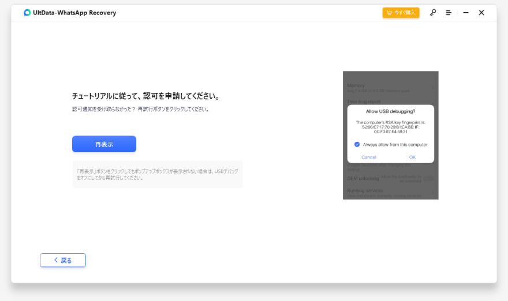Click the text 認可通知を受け取らなかった？

point(104,110)
